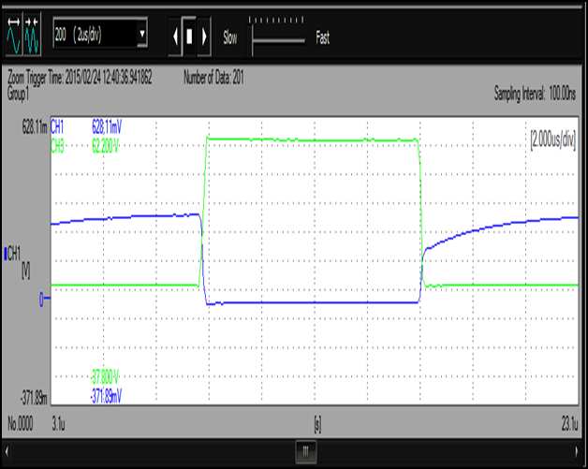588x469 pixels.
Task: Click the blue -371.89mV lower scale value
Action: [x=106, y=396]
